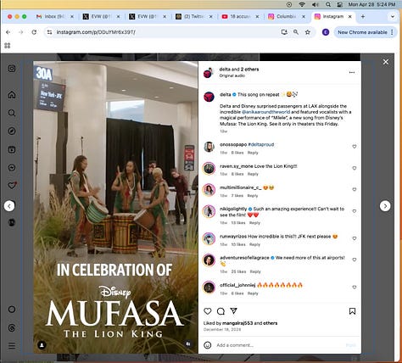Viewport: 402px width, 363px height.
Task: Go to previous post with left arrow
Action: pos(9,206)
